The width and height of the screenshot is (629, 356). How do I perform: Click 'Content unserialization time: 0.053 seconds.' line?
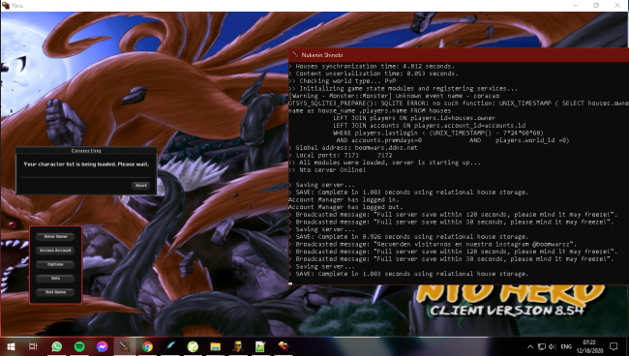(374, 74)
